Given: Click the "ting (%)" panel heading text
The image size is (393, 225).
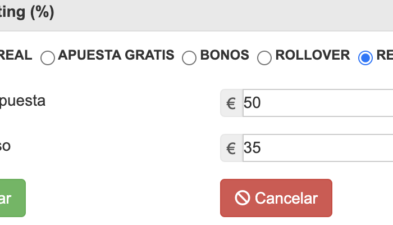Looking at the screenshot, I should 27,12.
